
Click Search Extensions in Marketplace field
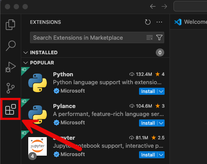[97, 37]
